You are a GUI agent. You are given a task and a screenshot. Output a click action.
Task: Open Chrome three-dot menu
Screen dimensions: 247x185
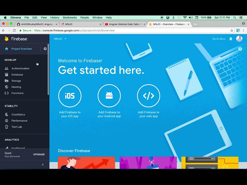(x=244, y=30)
